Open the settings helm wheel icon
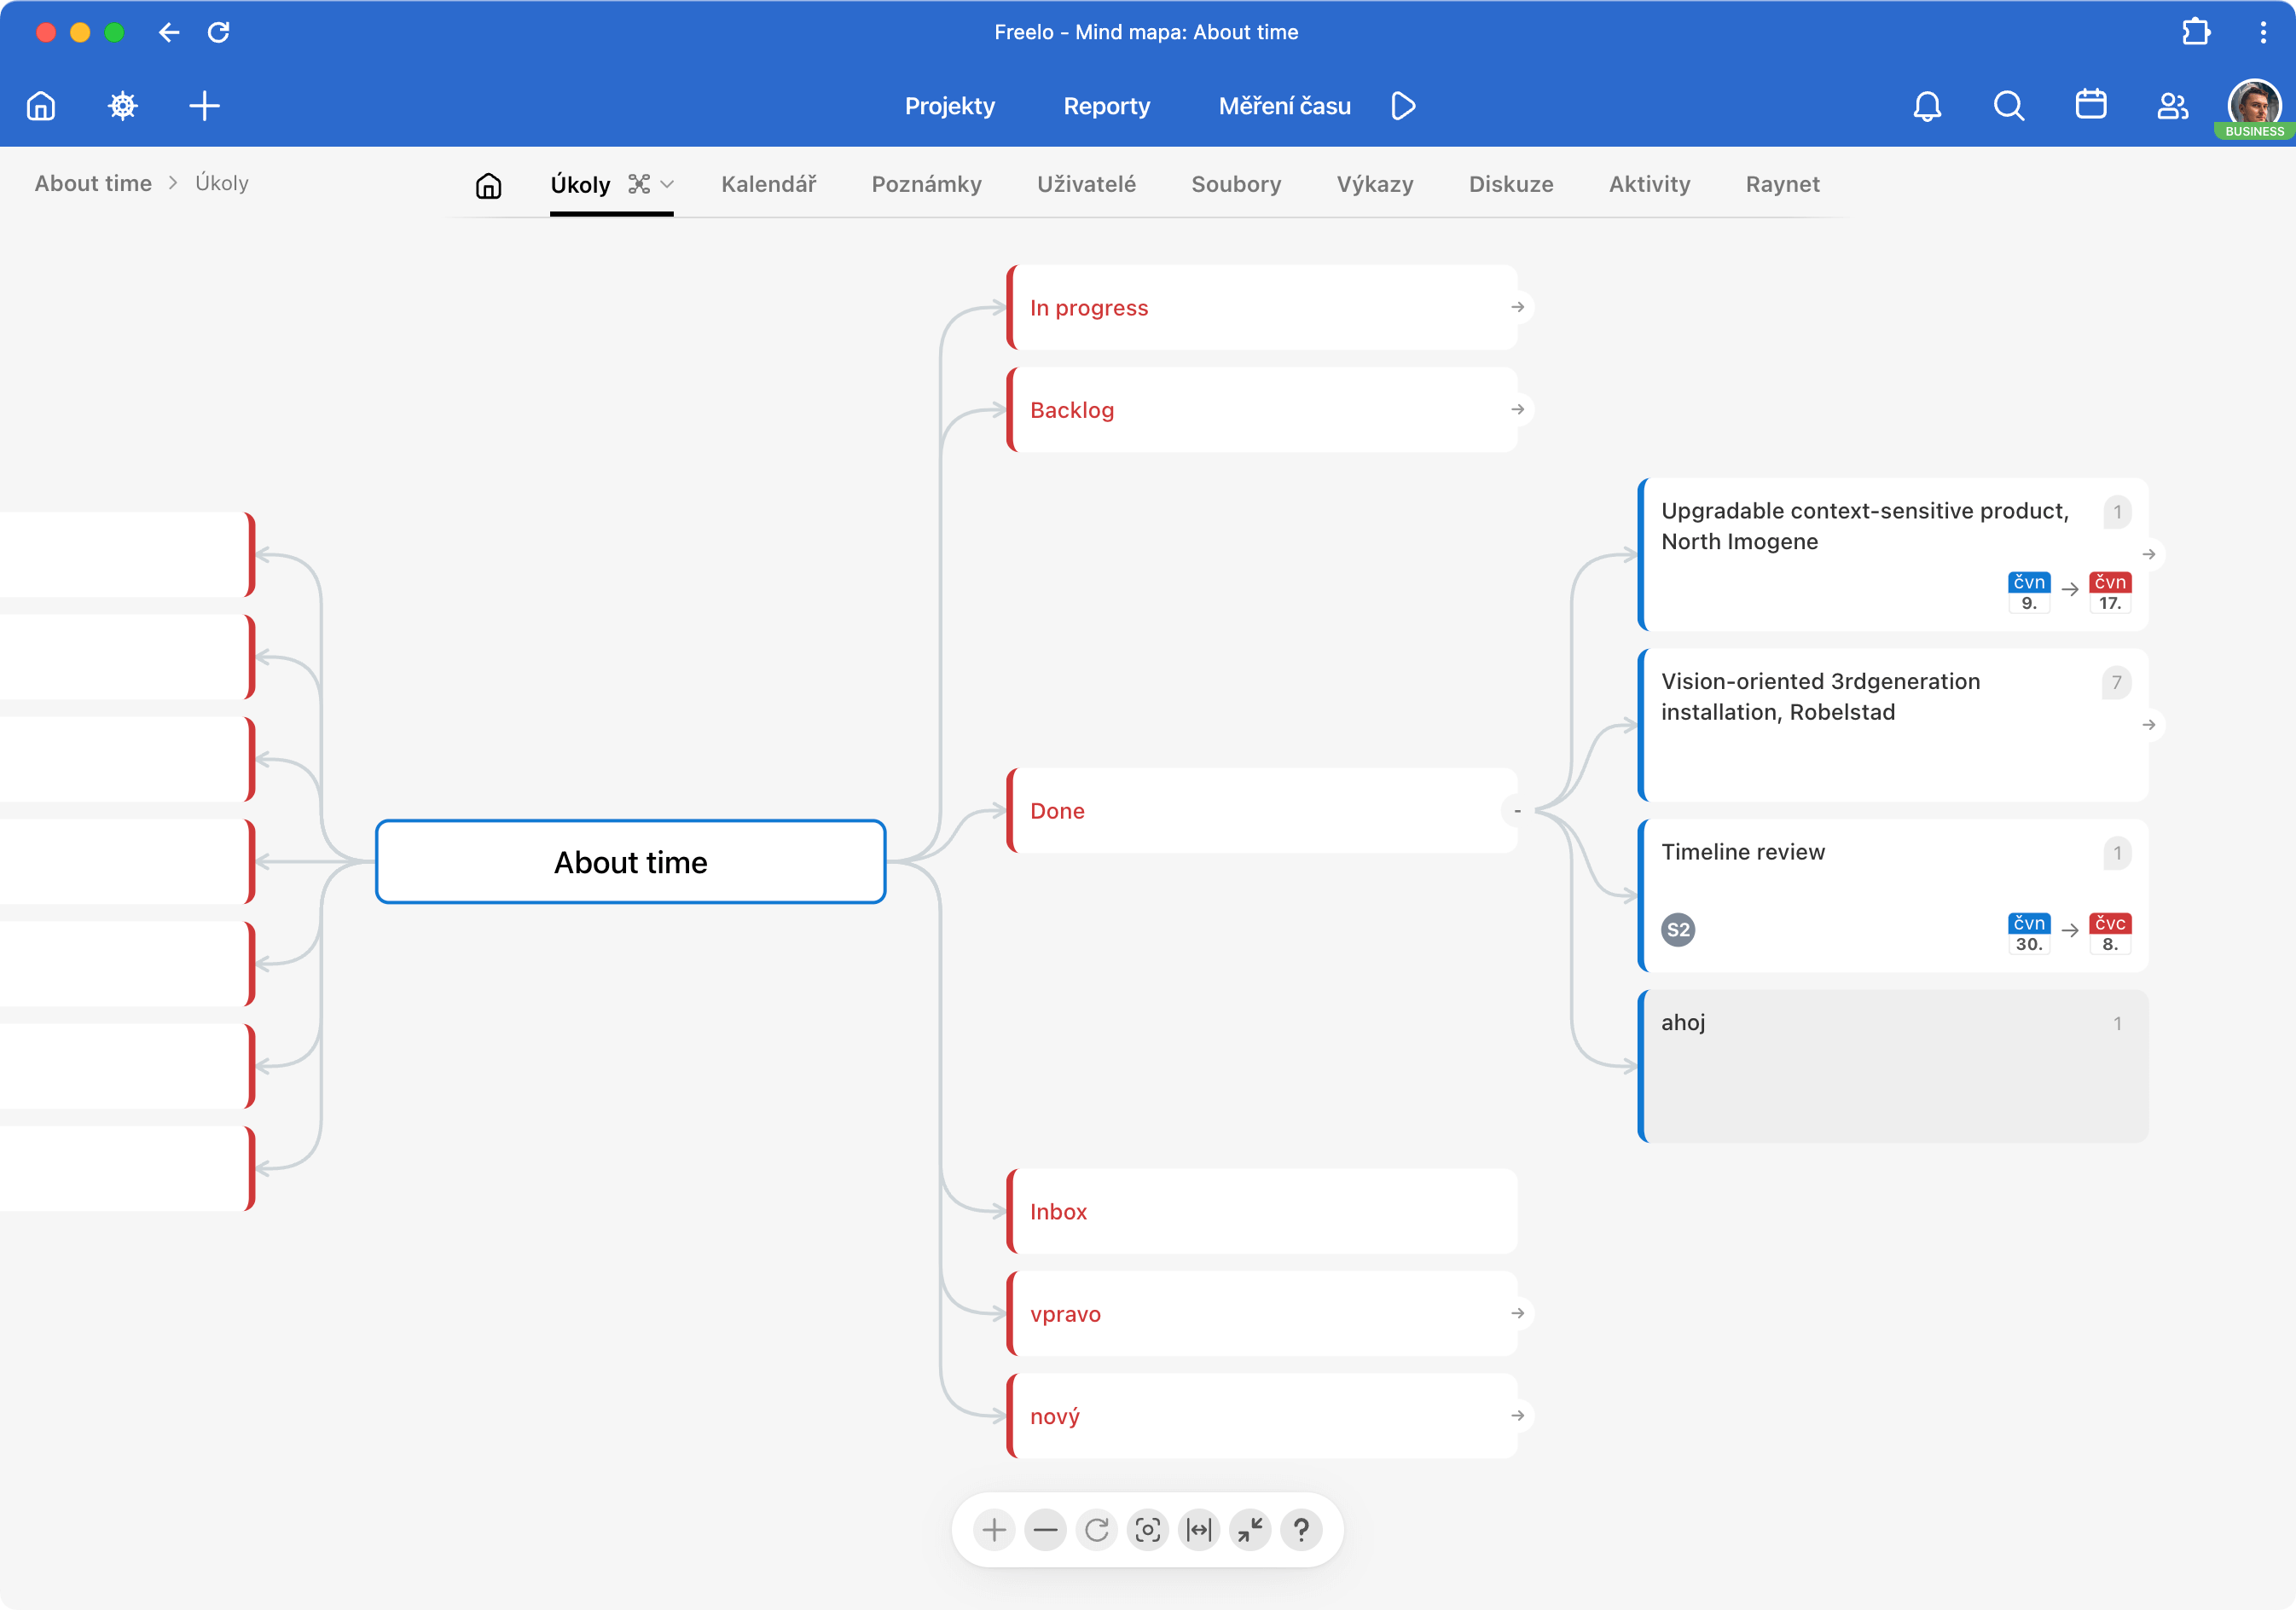Screen dimensions: 2296x1610 pos(122,106)
